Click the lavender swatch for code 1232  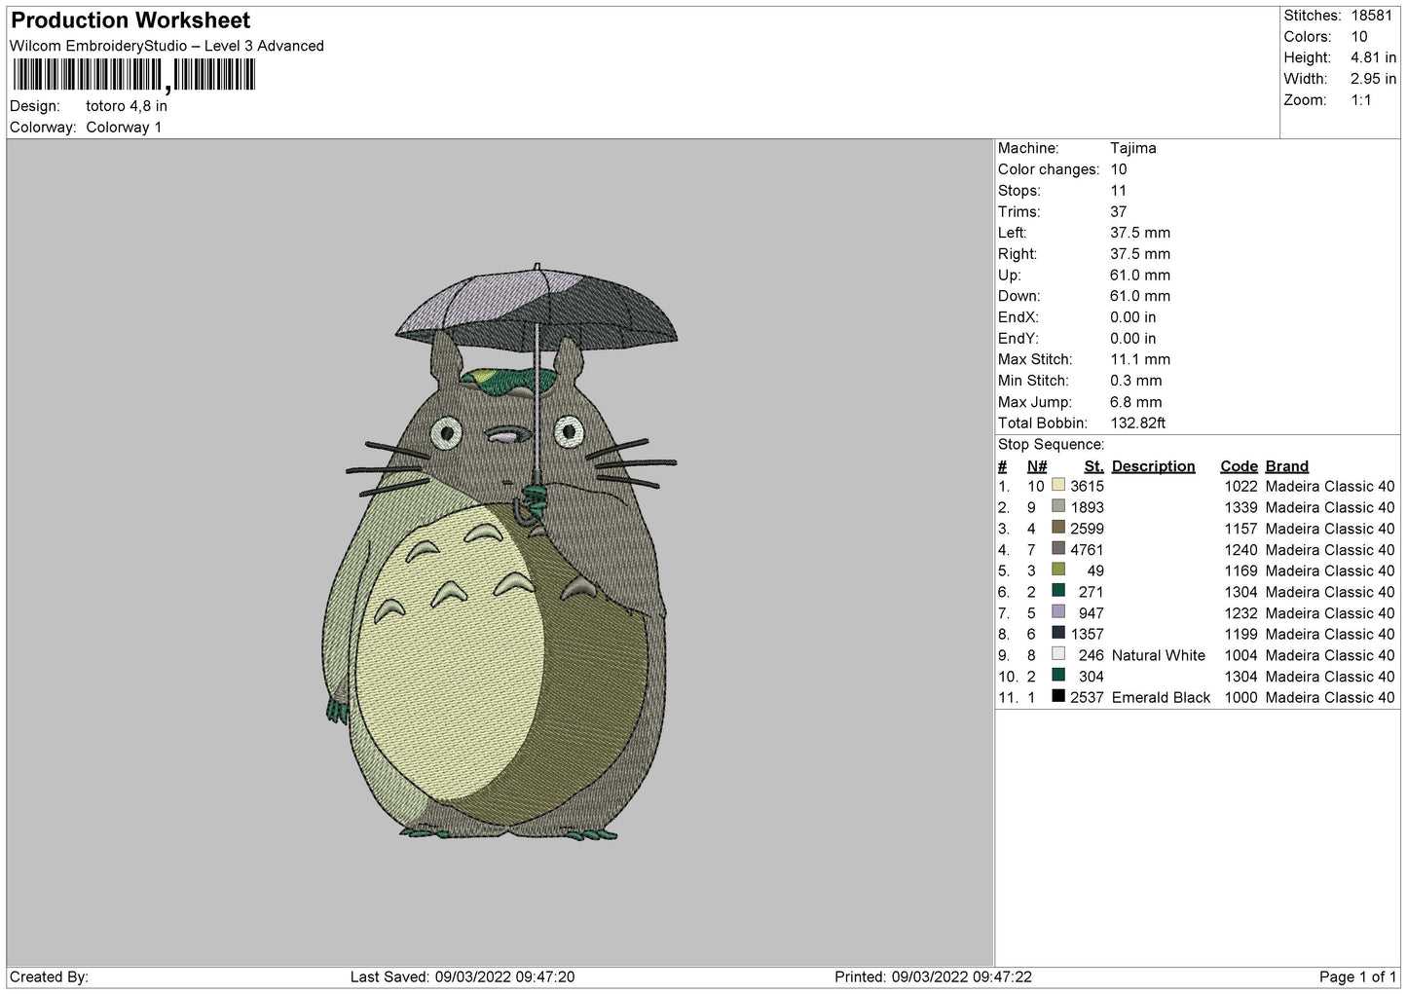[1058, 612]
